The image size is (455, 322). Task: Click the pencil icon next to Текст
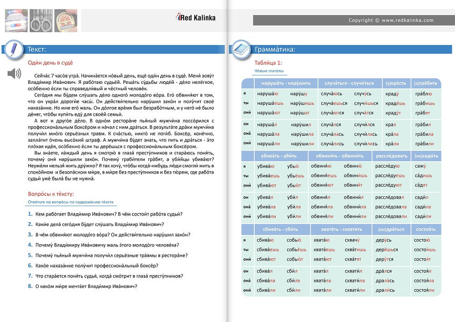click(13, 49)
